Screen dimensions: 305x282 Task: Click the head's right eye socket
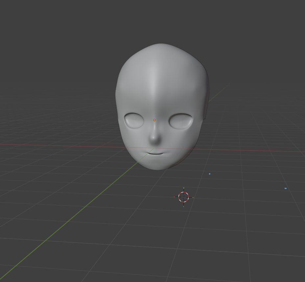[181, 121]
